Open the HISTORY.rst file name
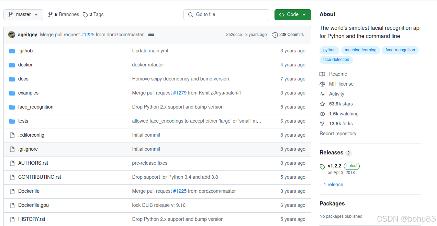The height and width of the screenshot is (226, 437). (32, 219)
